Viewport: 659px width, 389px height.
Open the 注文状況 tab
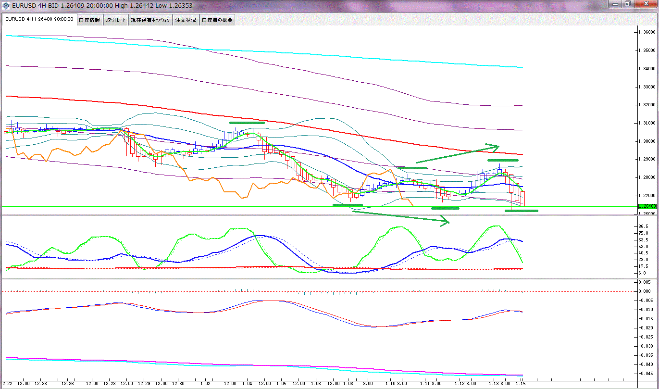click(186, 20)
